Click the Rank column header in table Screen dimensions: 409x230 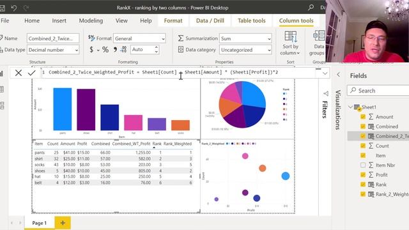click(157, 144)
